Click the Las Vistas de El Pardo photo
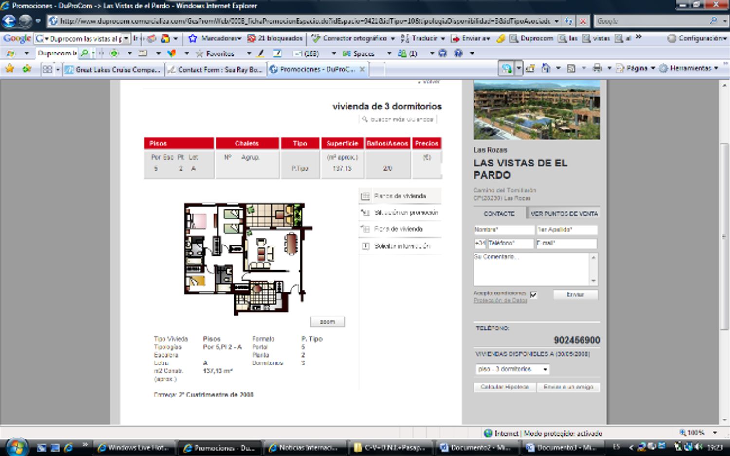 [536, 110]
